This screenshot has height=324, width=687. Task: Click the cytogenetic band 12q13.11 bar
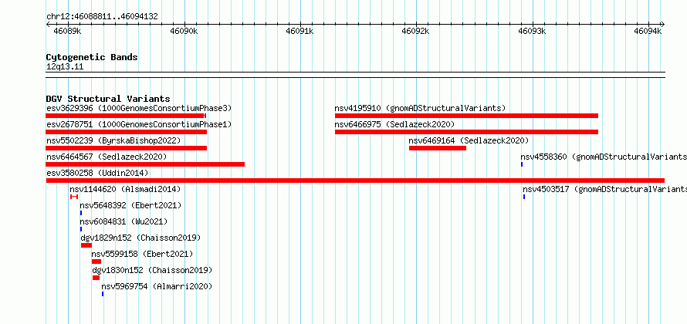click(x=355, y=75)
